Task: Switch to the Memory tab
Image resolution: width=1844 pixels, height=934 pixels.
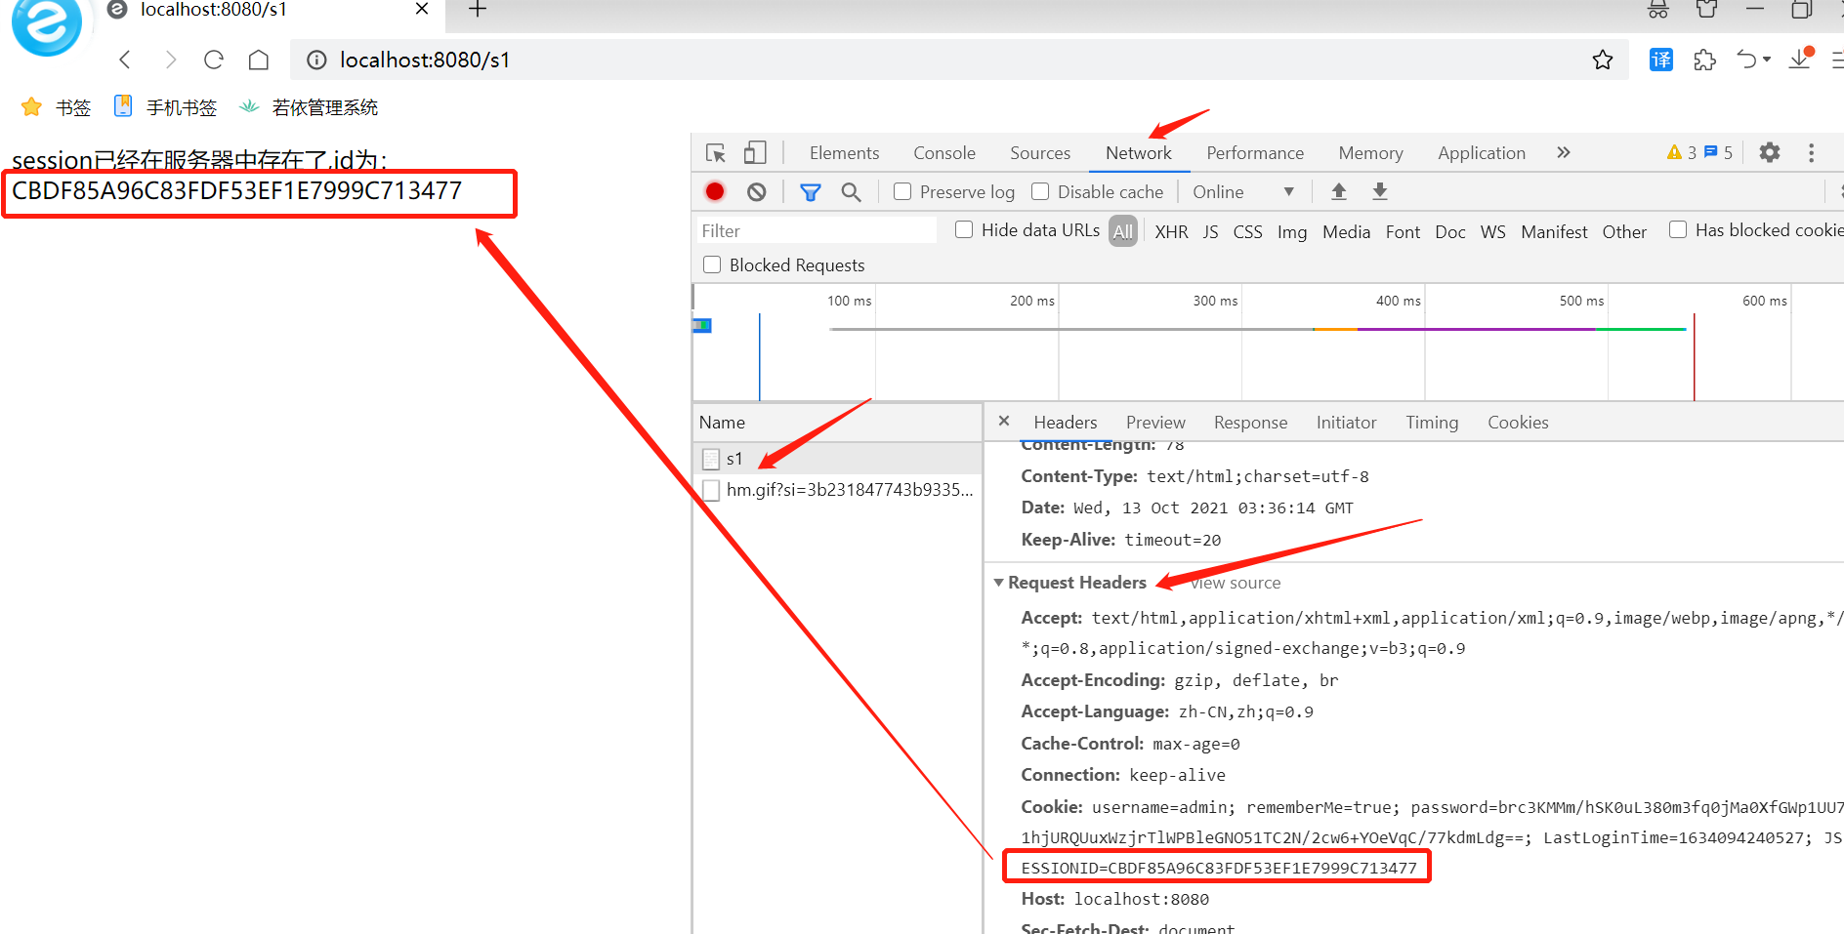Action: pyautogui.click(x=1370, y=153)
